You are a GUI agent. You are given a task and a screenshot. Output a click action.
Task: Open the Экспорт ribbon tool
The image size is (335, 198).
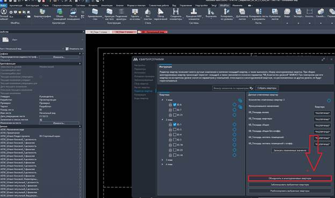tap(298, 13)
